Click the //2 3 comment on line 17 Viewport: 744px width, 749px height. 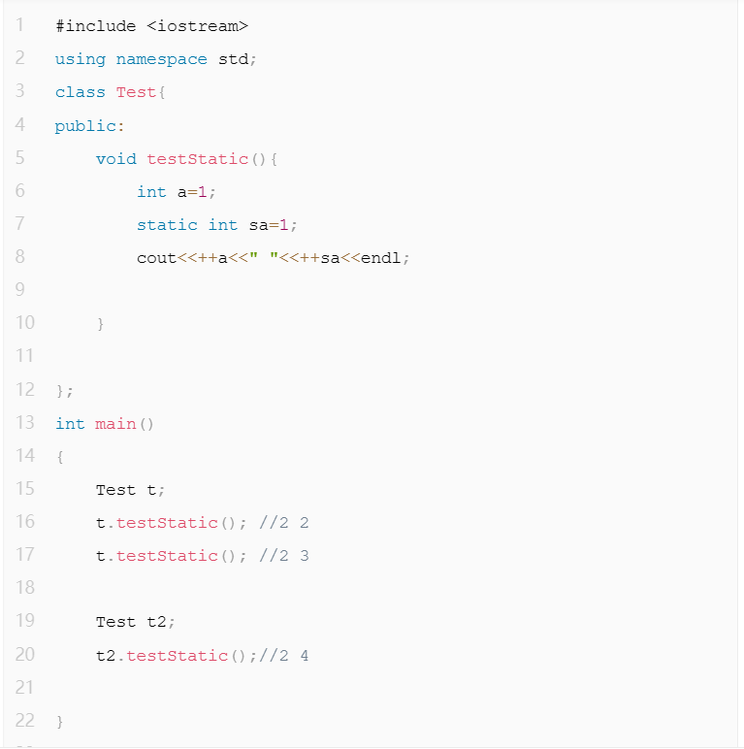(283, 556)
